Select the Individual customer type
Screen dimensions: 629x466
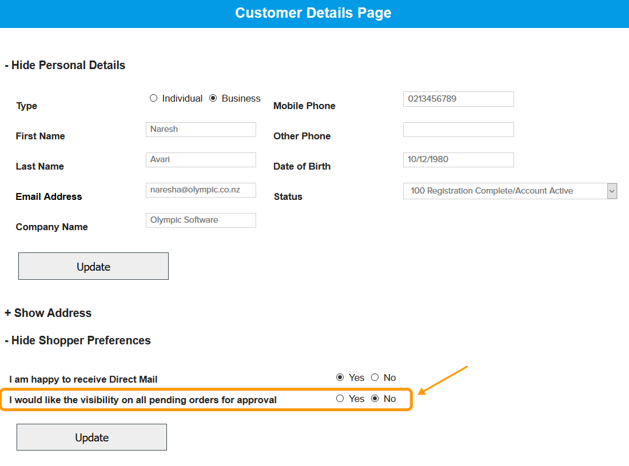[x=153, y=98]
